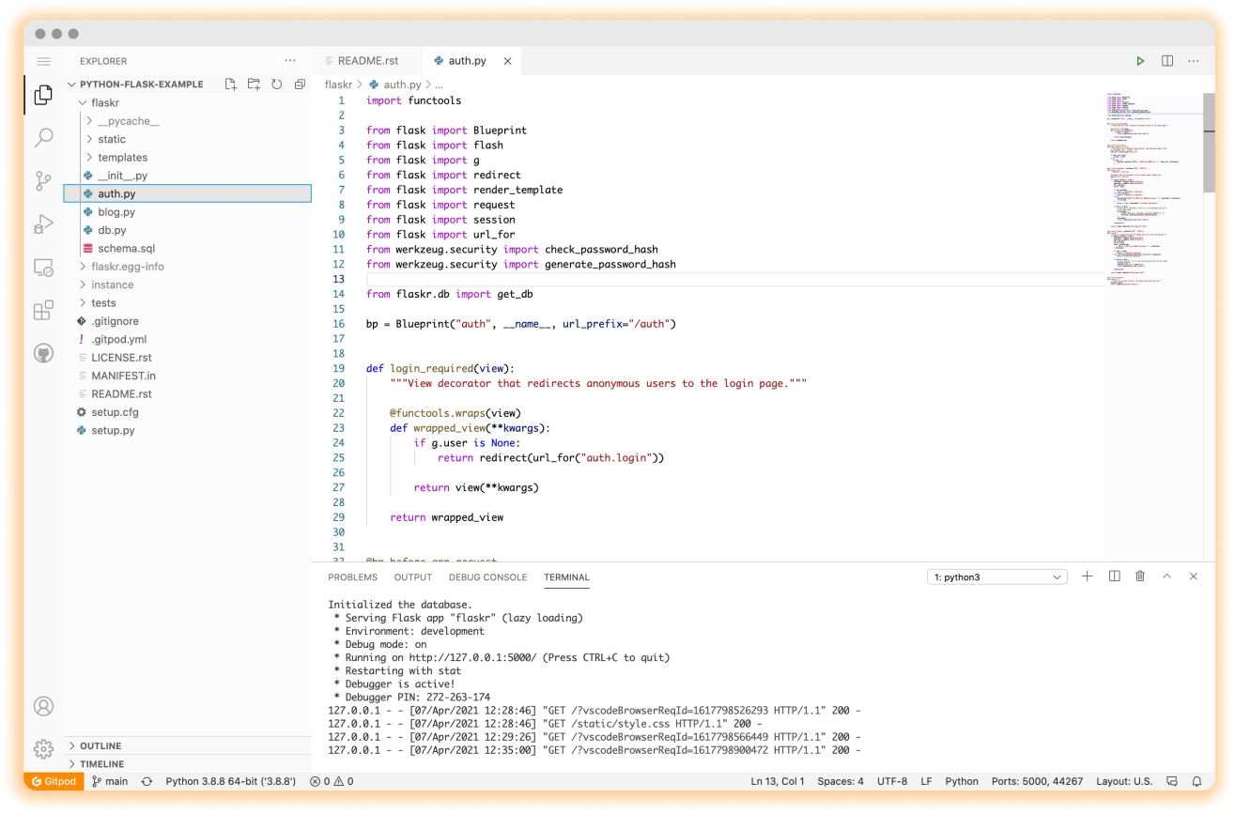Change indentation via Spaces: 4
The height and width of the screenshot is (814, 1235).
point(841,781)
